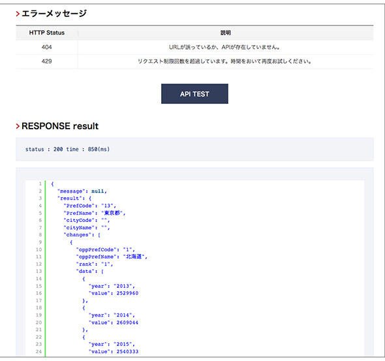Select the 404 status code cell
The image size is (385, 361).
point(46,47)
